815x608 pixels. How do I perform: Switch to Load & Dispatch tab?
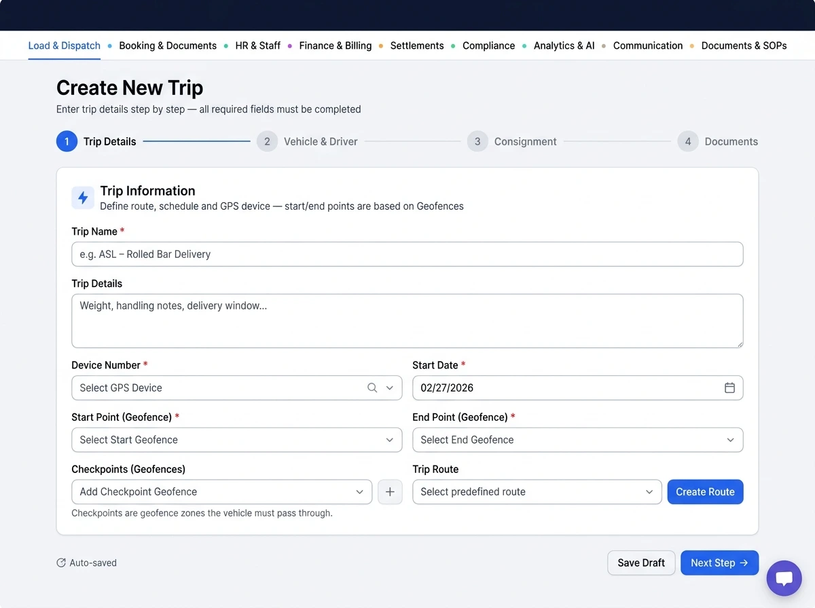tap(65, 45)
